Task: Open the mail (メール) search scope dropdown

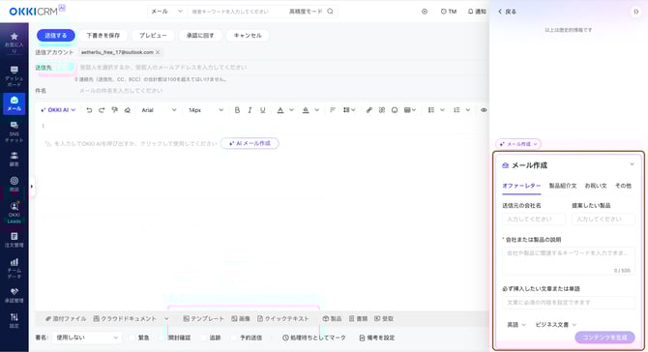Action: click(x=166, y=12)
